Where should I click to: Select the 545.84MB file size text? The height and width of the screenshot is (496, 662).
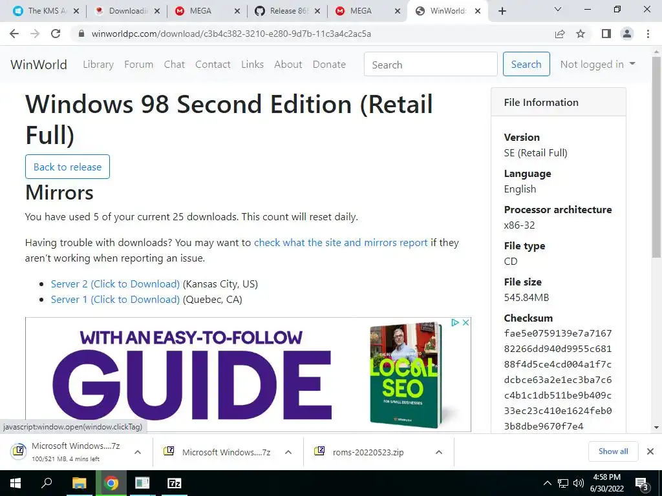click(526, 298)
